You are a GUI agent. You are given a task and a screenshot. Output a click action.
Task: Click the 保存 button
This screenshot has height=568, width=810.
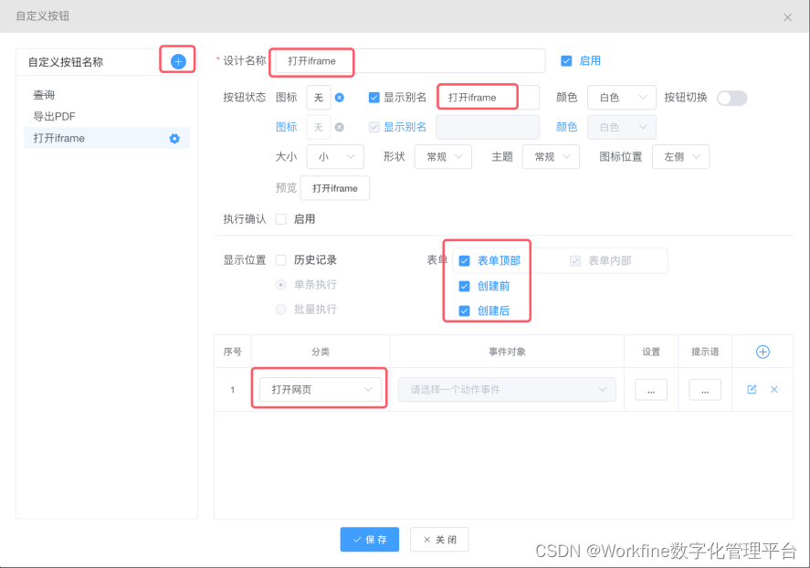pyautogui.click(x=369, y=540)
